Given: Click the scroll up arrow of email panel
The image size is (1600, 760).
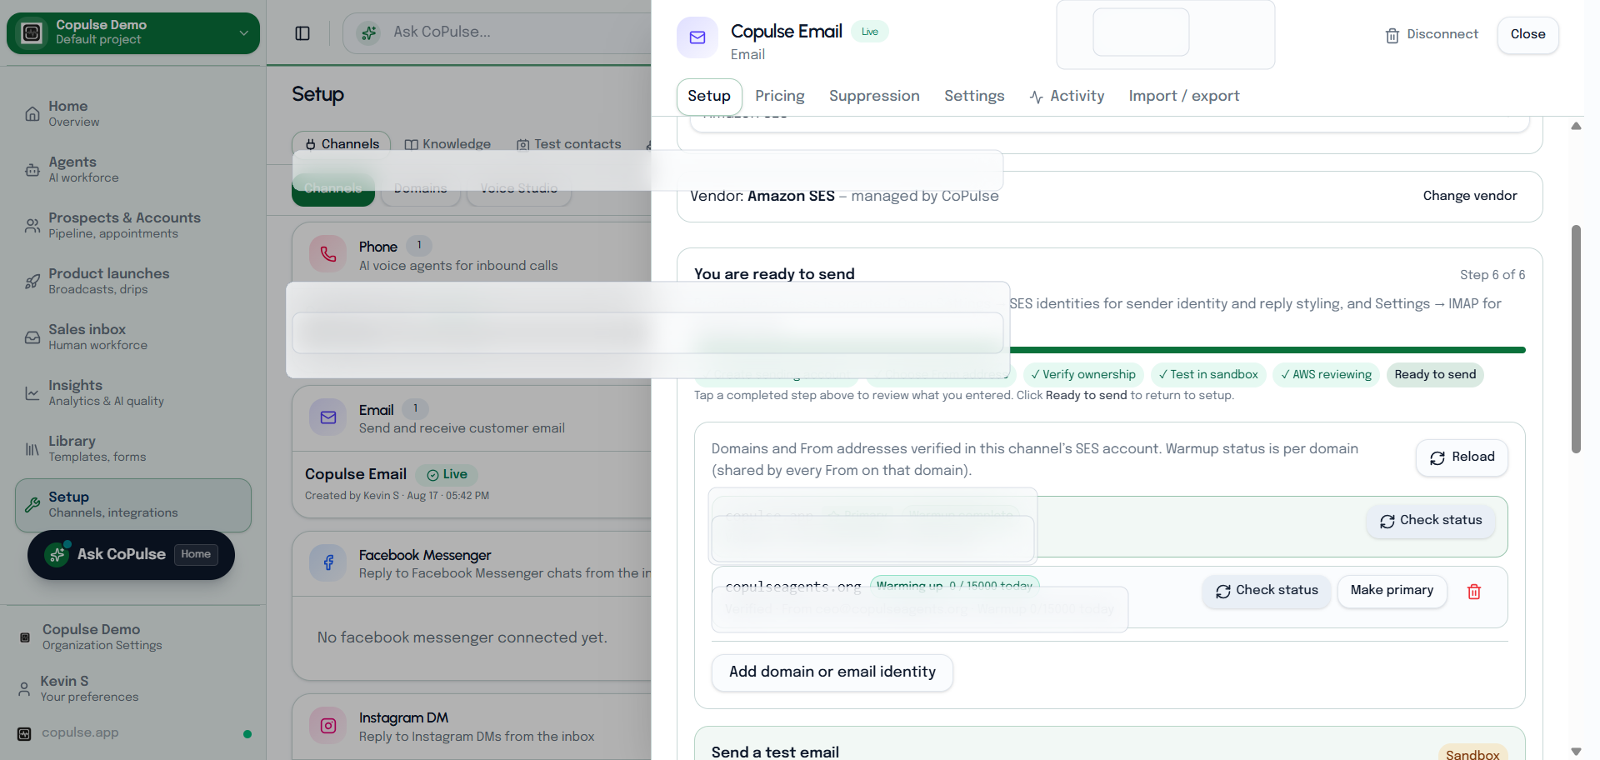Looking at the screenshot, I should coord(1576,127).
